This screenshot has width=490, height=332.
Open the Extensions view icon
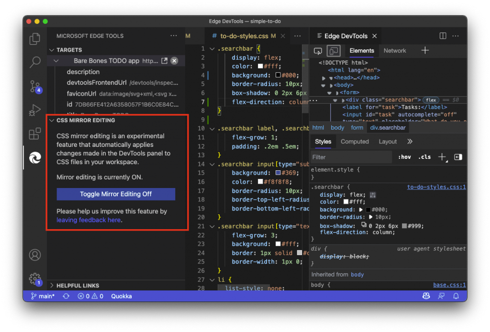pyautogui.click(x=34, y=133)
